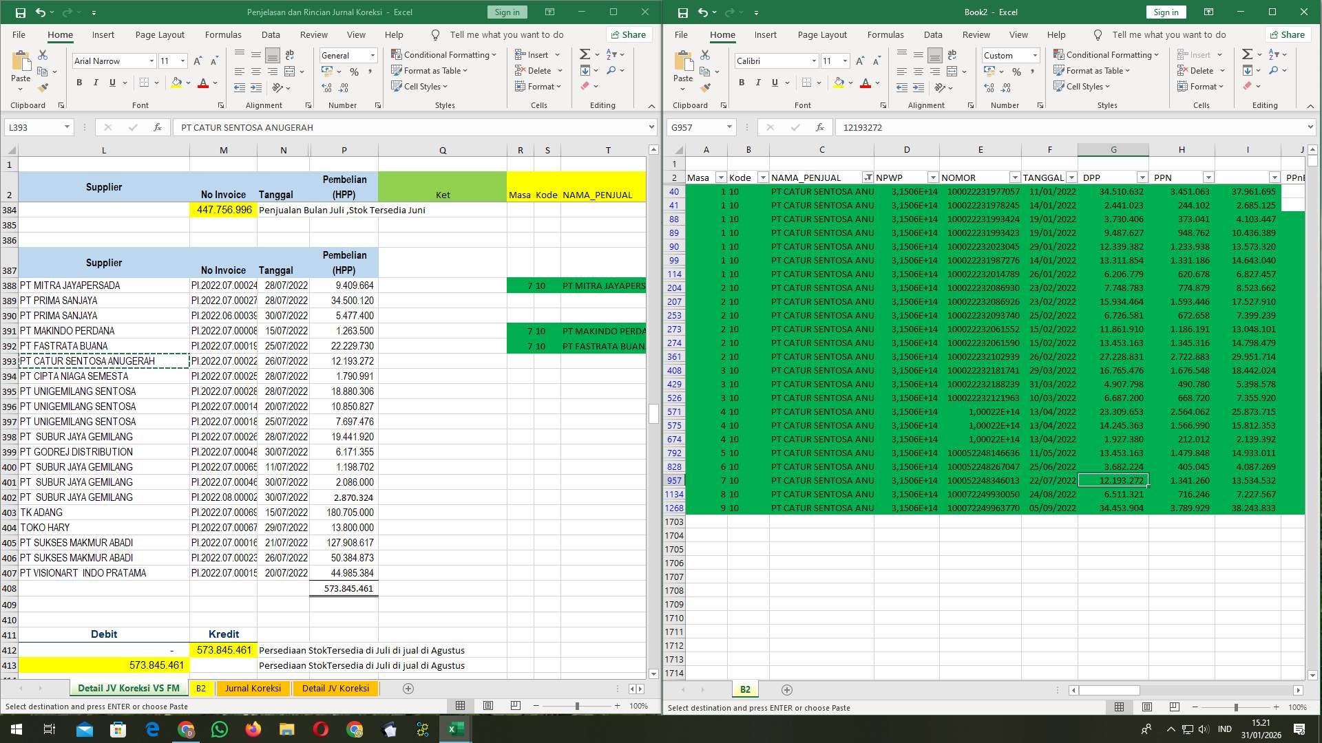Apply bold formatting in the left workbook
This screenshot has width=1322, height=743.
[78, 83]
